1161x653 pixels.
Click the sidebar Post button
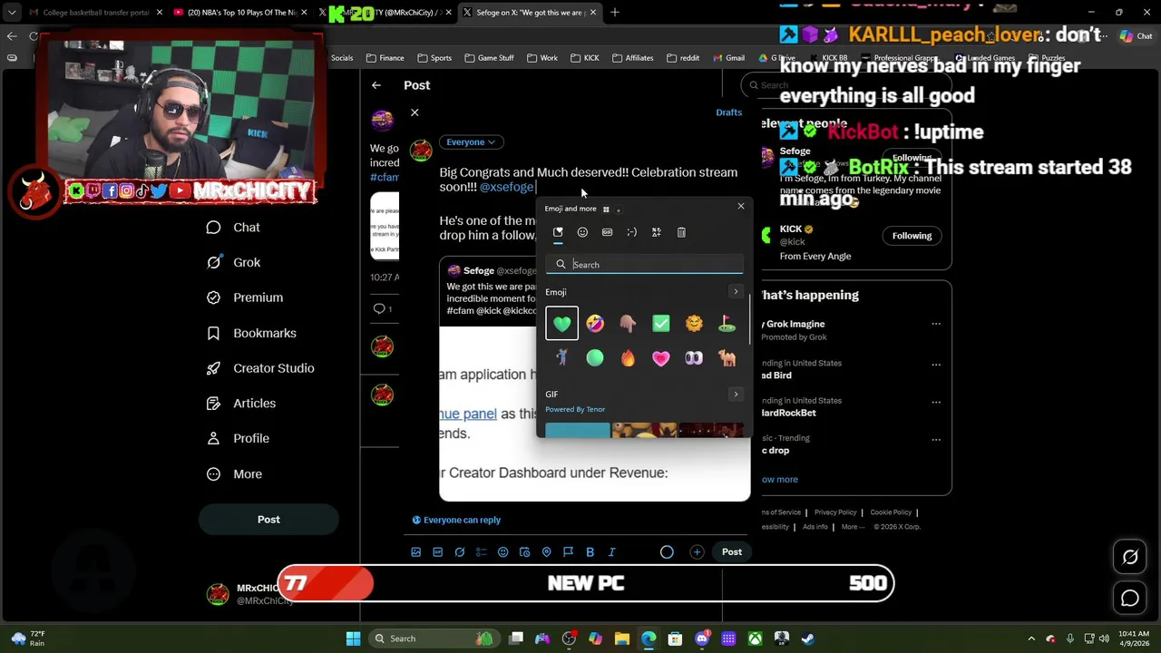click(x=268, y=520)
